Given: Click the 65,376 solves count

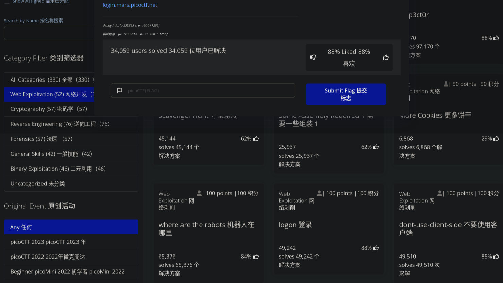Looking at the screenshot, I should [167, 256].
